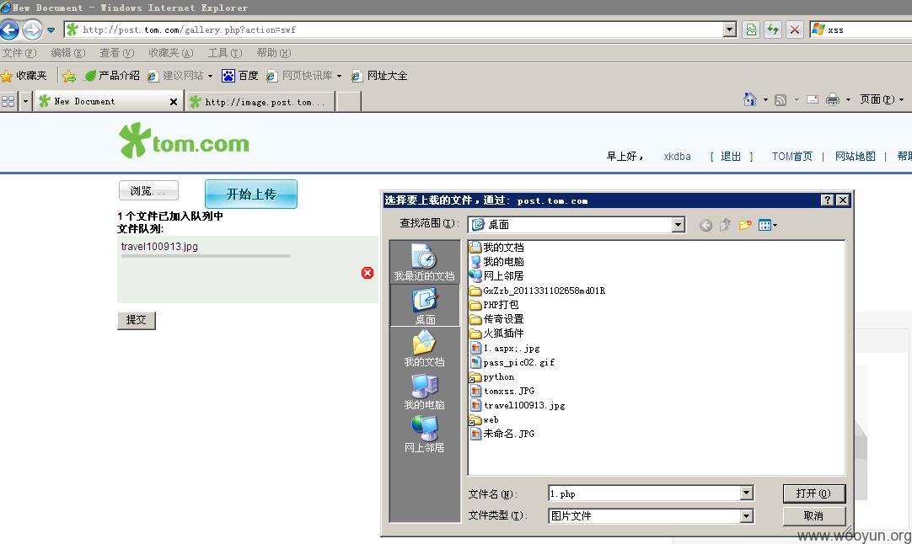The height and width of the screenshot is (544, 912).
Task: Open the 网站地图 link
Action: pyautogui.click(x=855, y=157)
